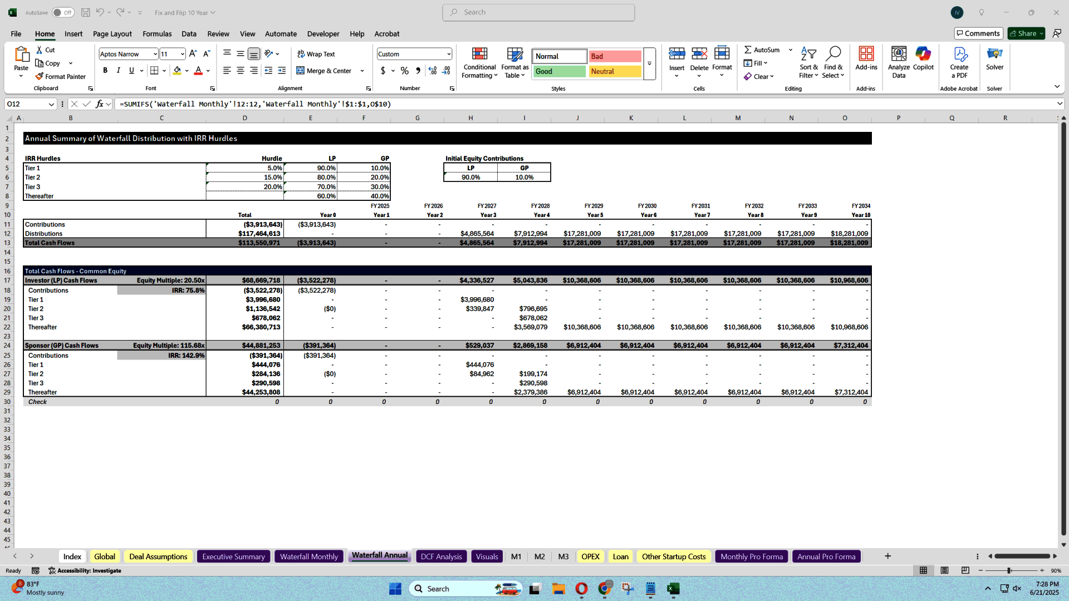Image resolution: width=1069 pixels, height=601 pixels.
Task: Open the font size dropdown
Action: click(x=182, y=54)
